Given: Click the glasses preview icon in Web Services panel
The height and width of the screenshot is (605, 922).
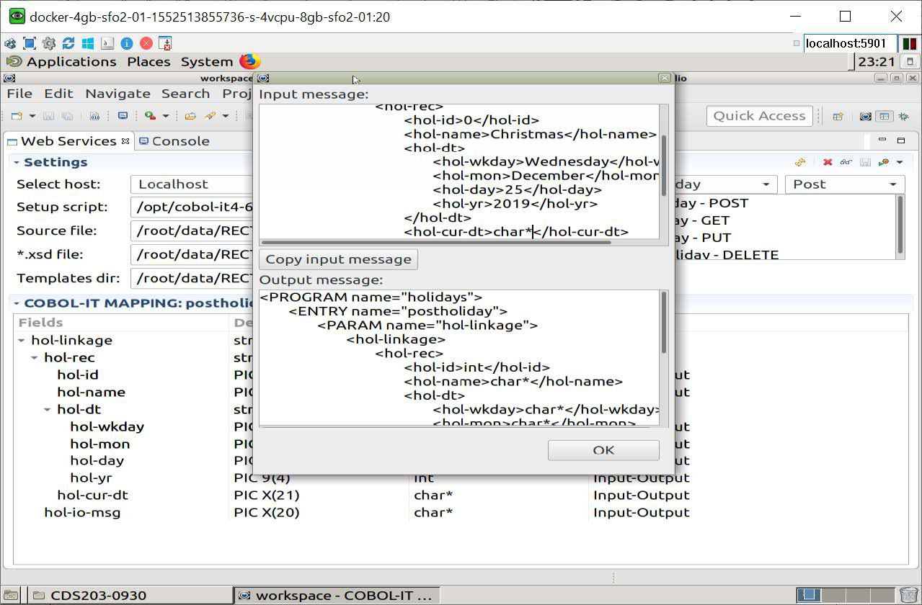Looking at the screenshot, I should (x=846, y=161).
